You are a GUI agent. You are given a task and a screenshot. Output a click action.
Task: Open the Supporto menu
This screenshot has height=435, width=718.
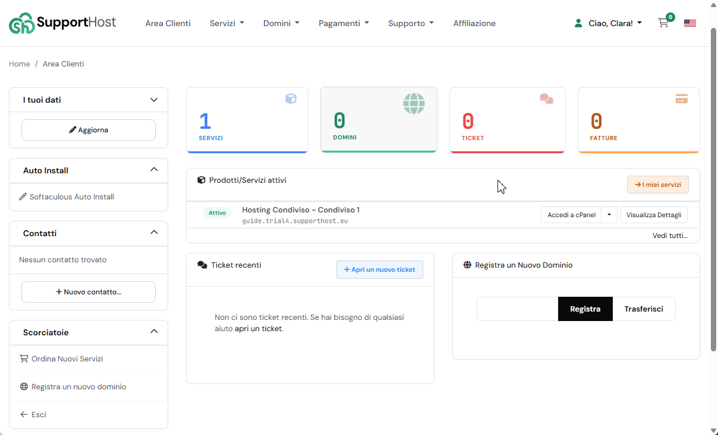[411, 23]
